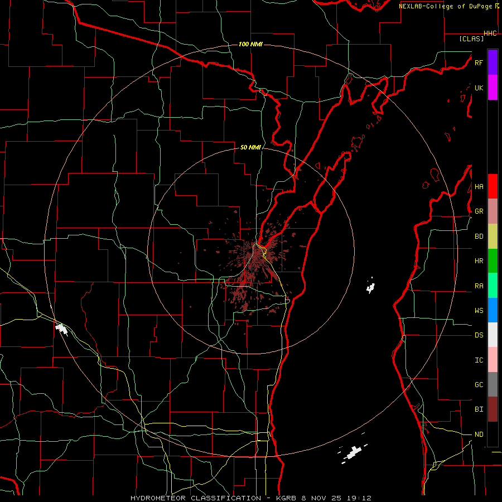Screen dimensions: 502x502
Task: Click the 50 NMI range ring label
Action: coord(250,147)
